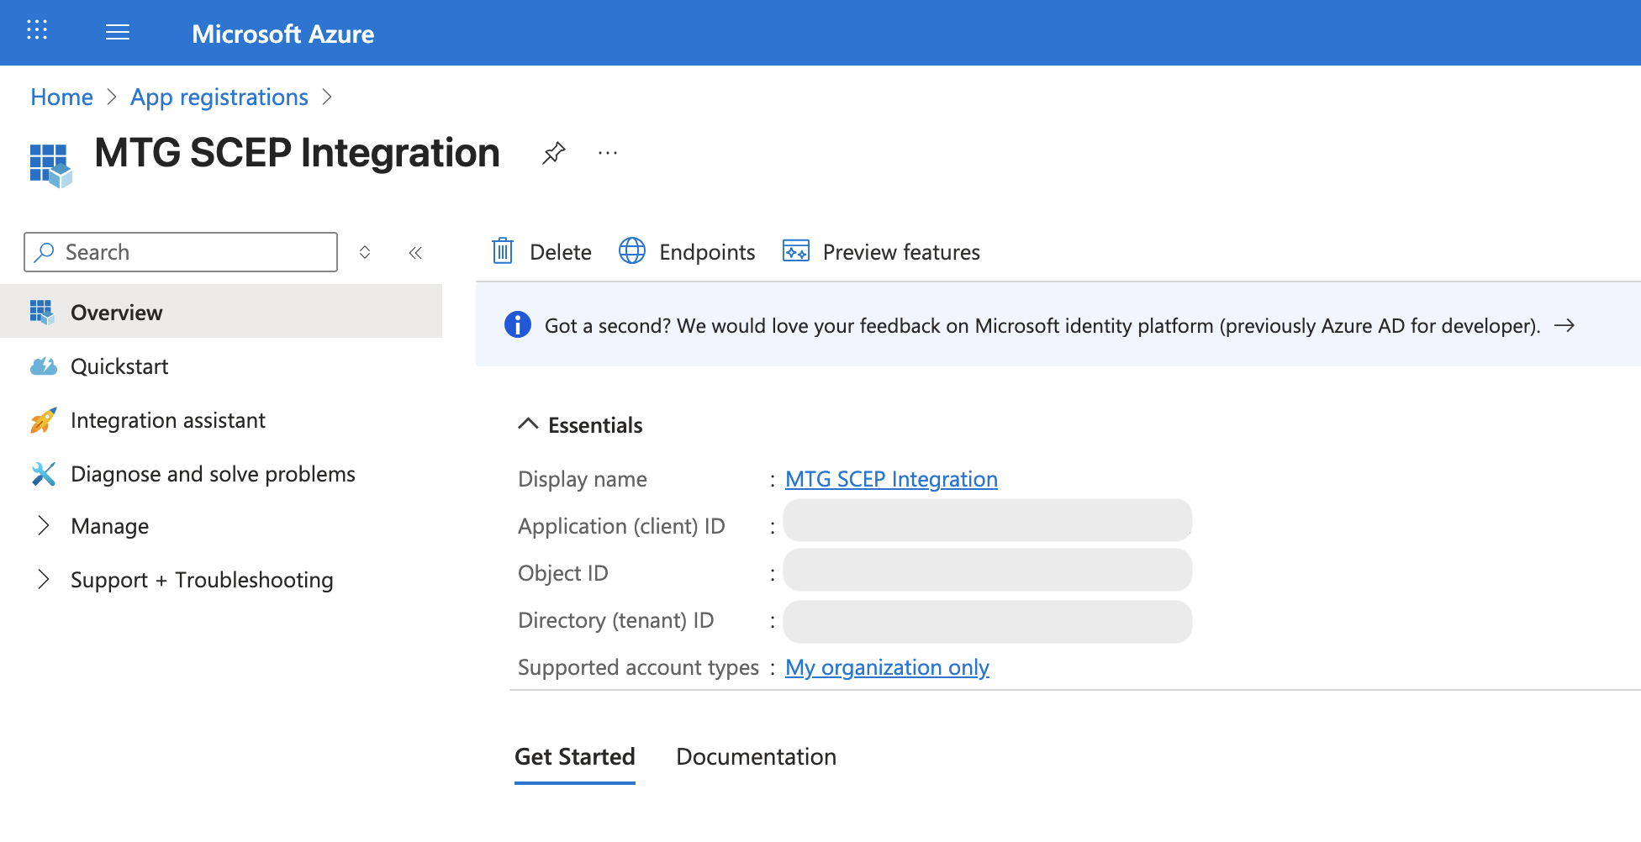Collapse the sidebar with the double-chevron icon
The width and height of the screenshot is (1641, 842).
click(x=415, y=252)
